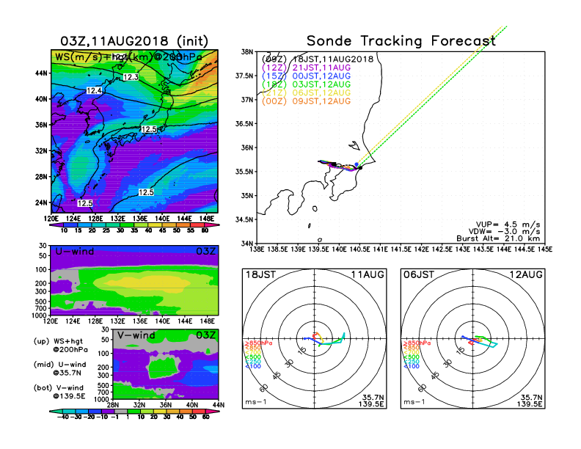
Task: Click the 'Sonde Tracking Forecast' heading
Action: click(x=401, y=41)
